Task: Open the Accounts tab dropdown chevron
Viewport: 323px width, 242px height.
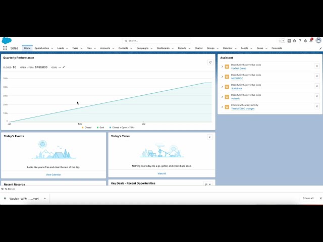Action: [x=113, y=48]
